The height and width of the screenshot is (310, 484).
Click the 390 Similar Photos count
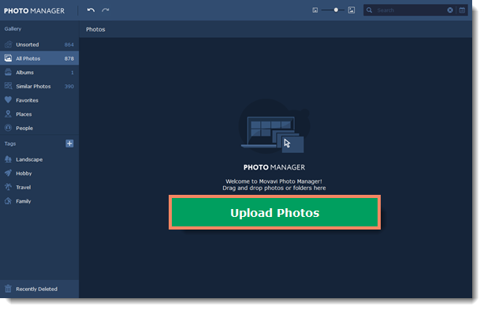[69, 86]
